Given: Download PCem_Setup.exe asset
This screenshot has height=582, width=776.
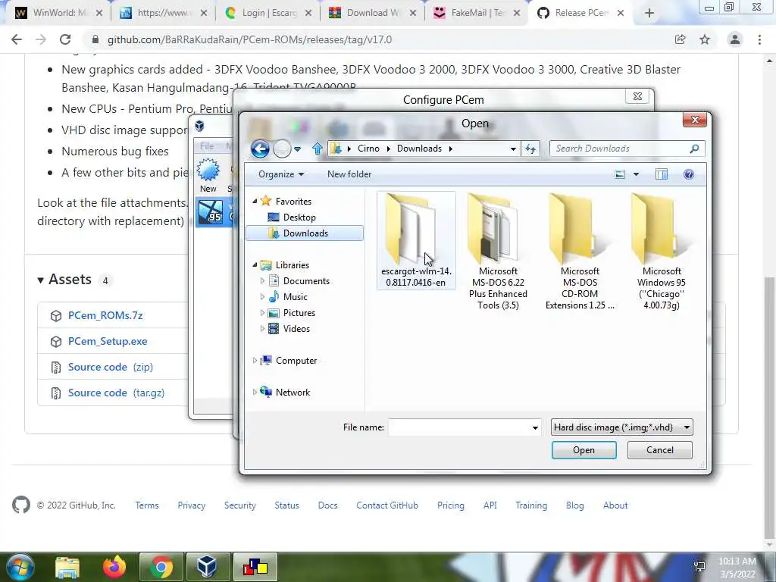Looking at the screenshot, I should click(108, 341).
